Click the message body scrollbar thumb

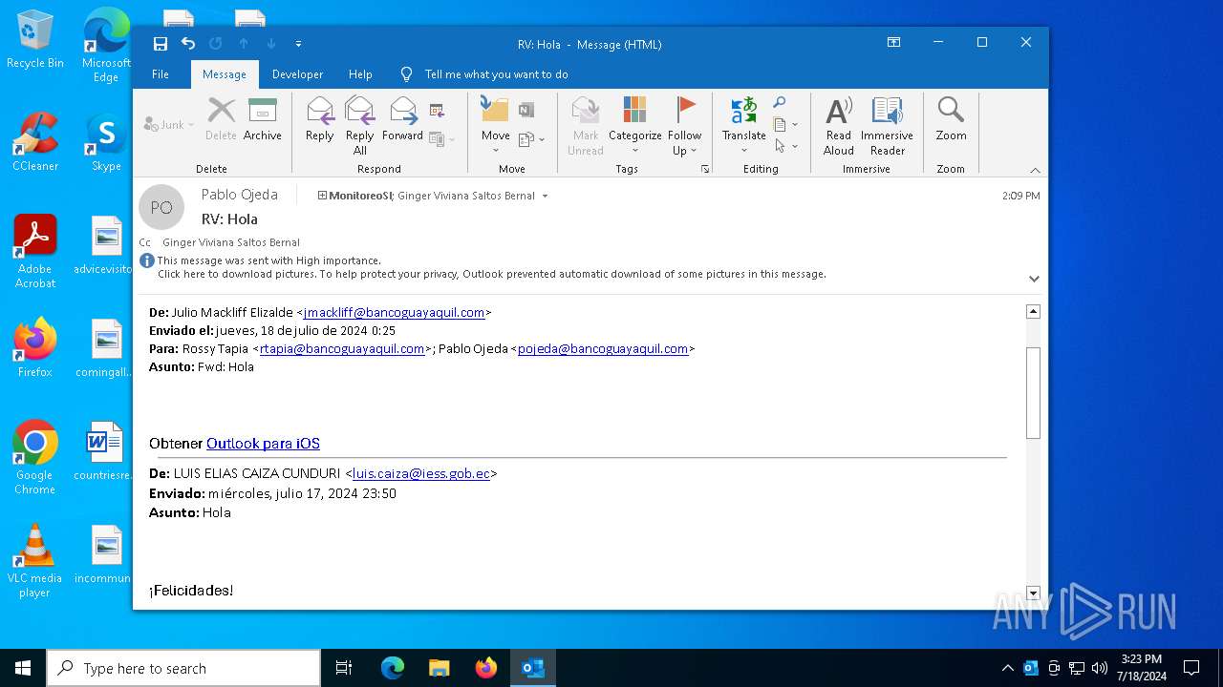1033,393
